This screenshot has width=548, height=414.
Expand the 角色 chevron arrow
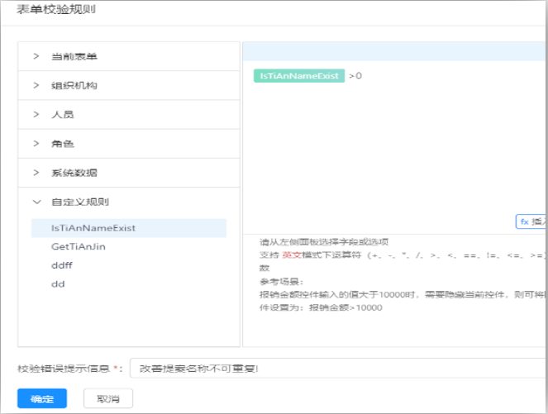(x=36, y=143)
